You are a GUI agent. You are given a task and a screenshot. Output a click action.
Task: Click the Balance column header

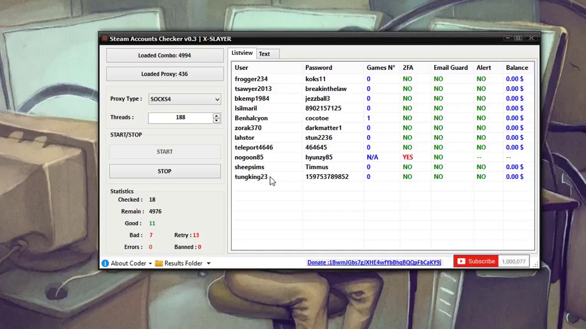pos(517,68)
